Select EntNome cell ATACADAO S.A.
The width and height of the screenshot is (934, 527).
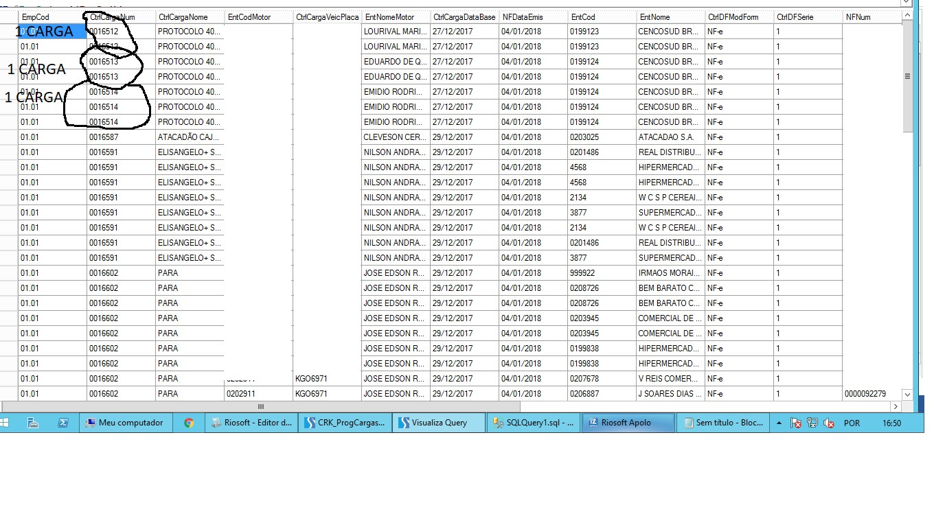670,137
